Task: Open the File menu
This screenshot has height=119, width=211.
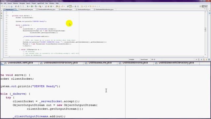Action: 1,3
